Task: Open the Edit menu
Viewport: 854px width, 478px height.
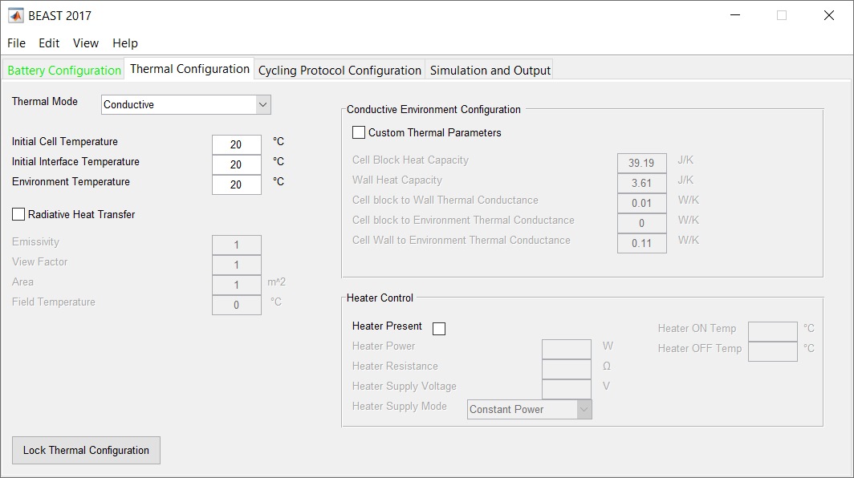Action: click(x=49, y=43)
